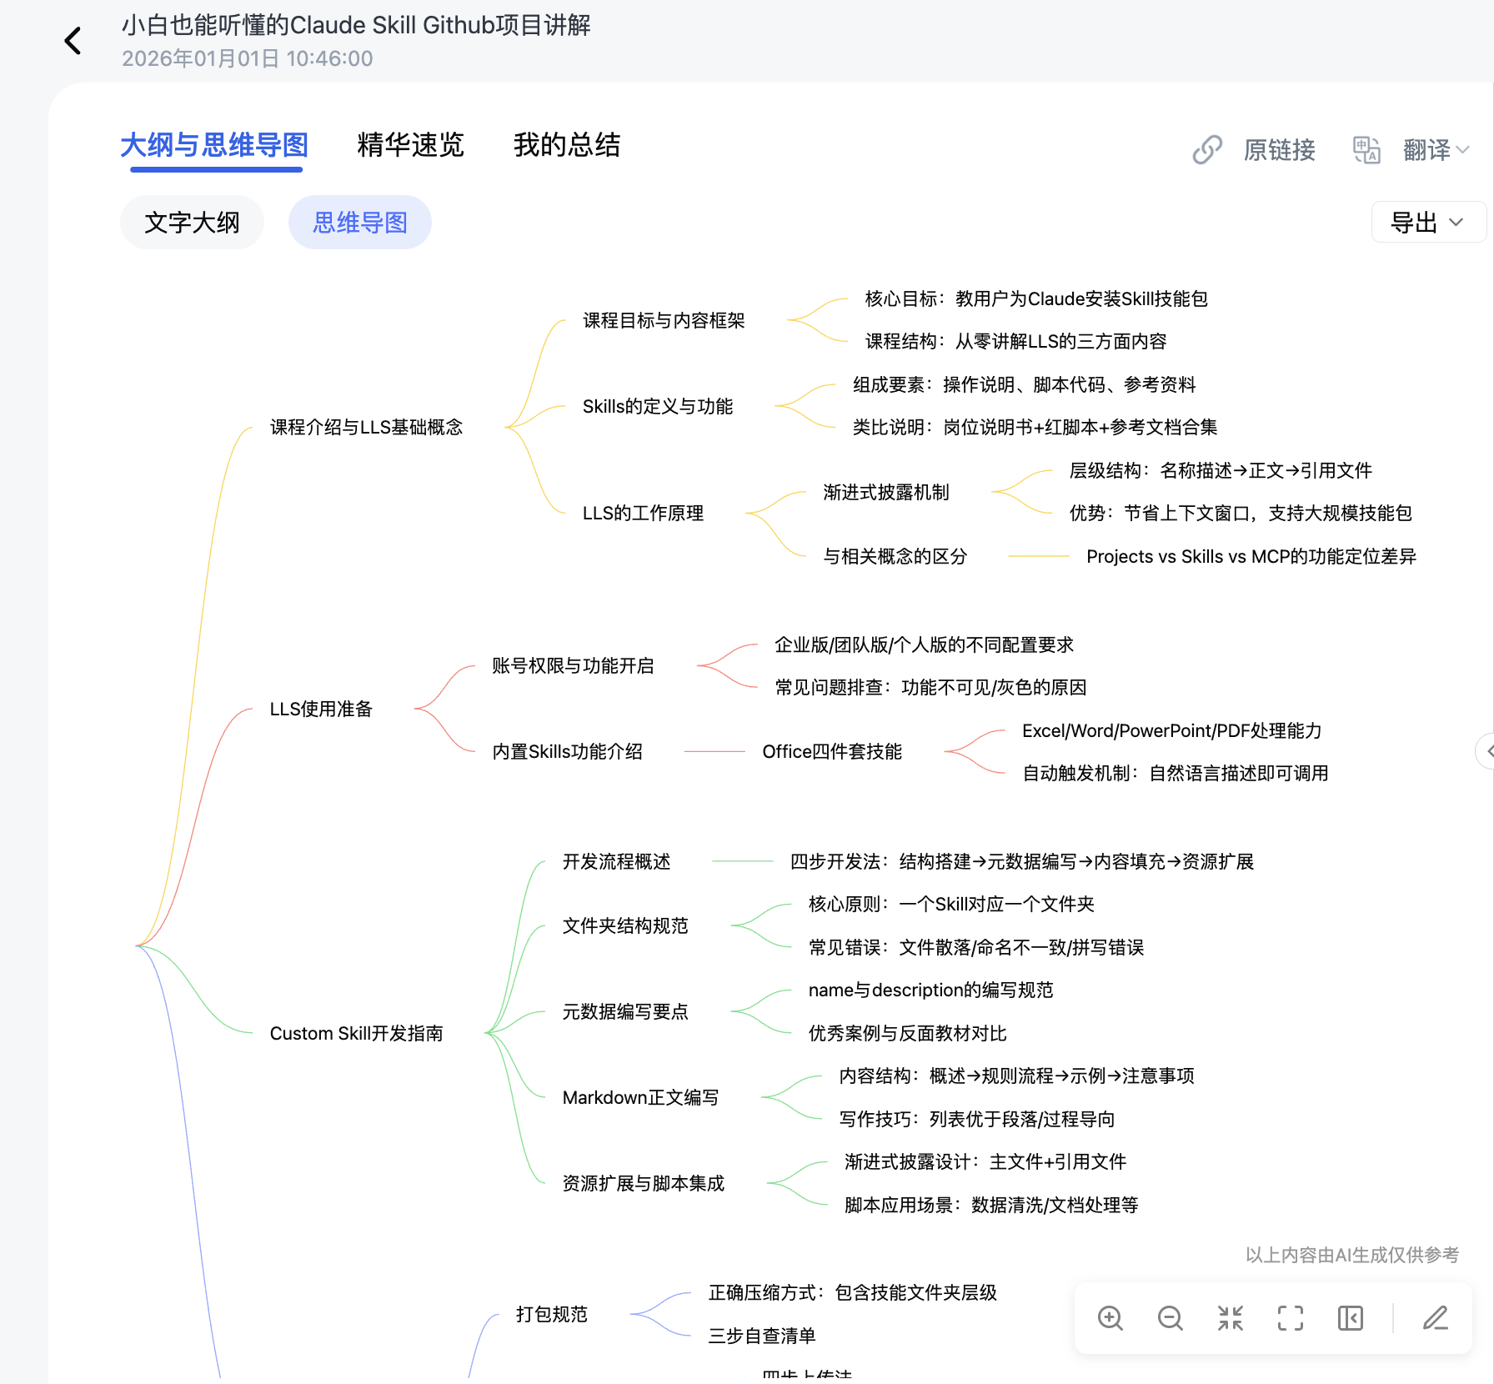Click node Office四件套技能
Screen dimensions: 1494x1384
point(832,751)
